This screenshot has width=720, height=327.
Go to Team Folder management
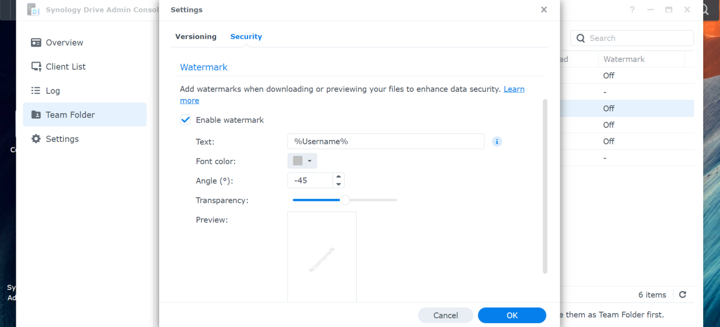click(70, 114)
